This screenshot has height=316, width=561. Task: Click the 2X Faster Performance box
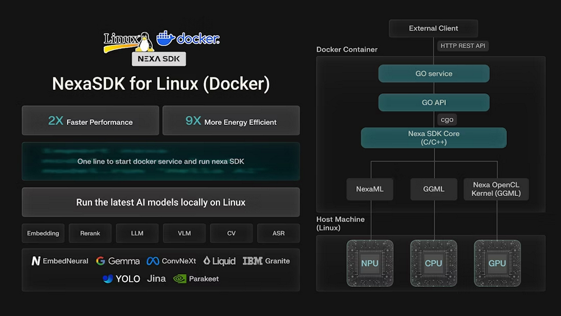pyautogui.click(x=90, y=120)
